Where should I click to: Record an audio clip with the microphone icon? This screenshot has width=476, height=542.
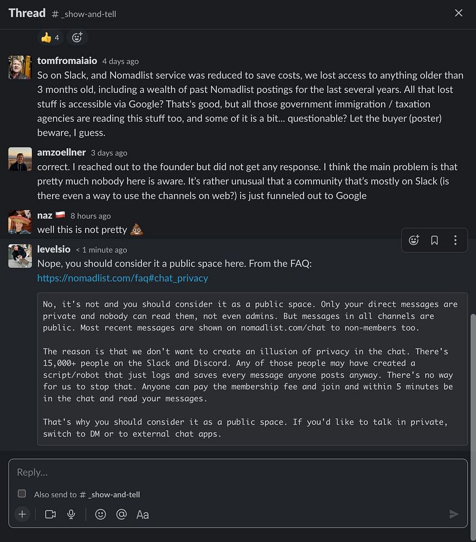[71, 514]
